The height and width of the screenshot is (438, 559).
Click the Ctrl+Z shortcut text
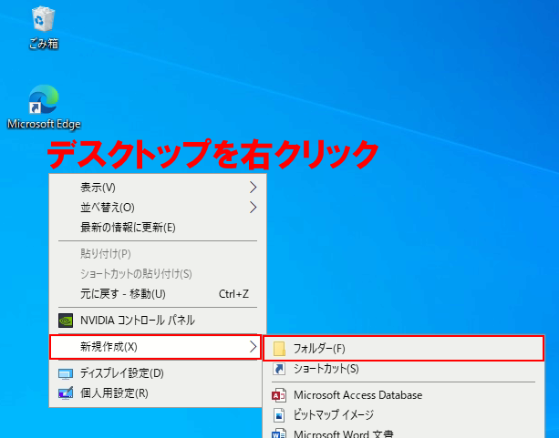tap(233, 294)
